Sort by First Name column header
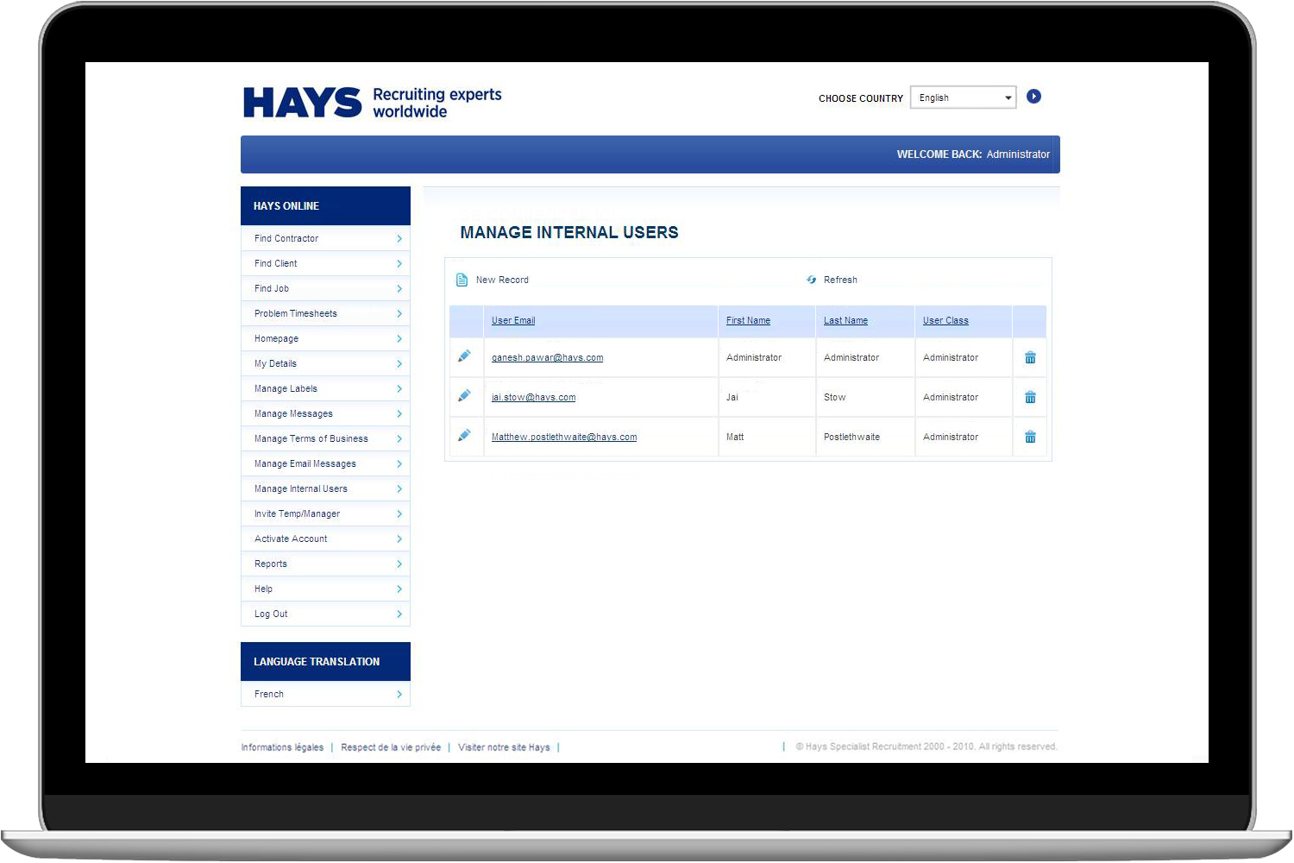The height and width of the screenshot is (863, 1294). click(748, 320)
